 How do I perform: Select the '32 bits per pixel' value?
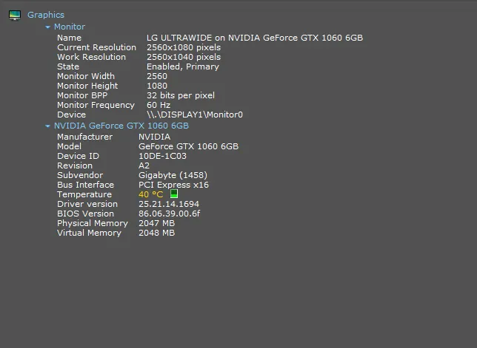[181, 95]
